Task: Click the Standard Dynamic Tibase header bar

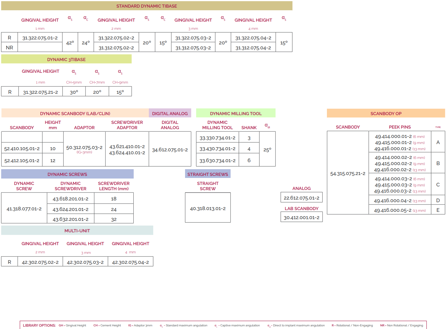Action: (147, 6)
